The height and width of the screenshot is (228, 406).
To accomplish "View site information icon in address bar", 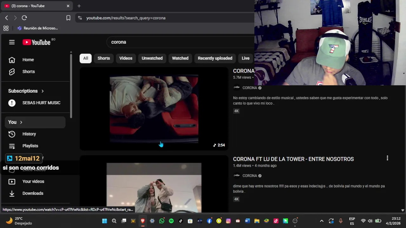I will pyautogui.click(x=80, y=18).
